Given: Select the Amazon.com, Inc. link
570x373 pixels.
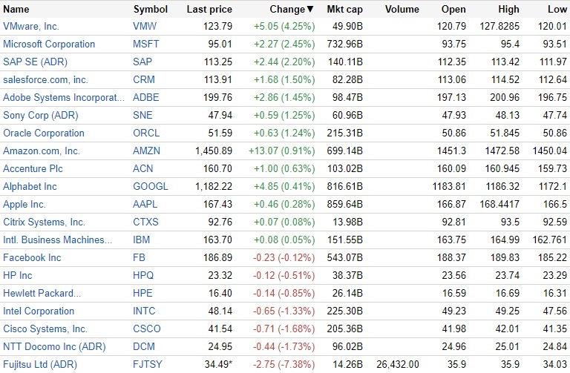Looking at the screenshot, I should click(41, 151).
